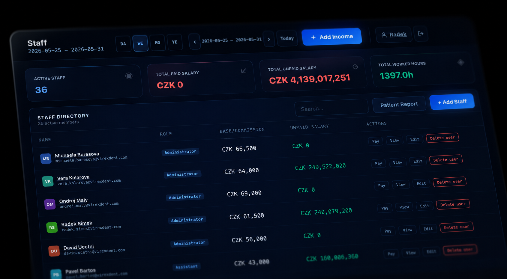
Task: Pay David Ucetni
Action: click(388, 231)
